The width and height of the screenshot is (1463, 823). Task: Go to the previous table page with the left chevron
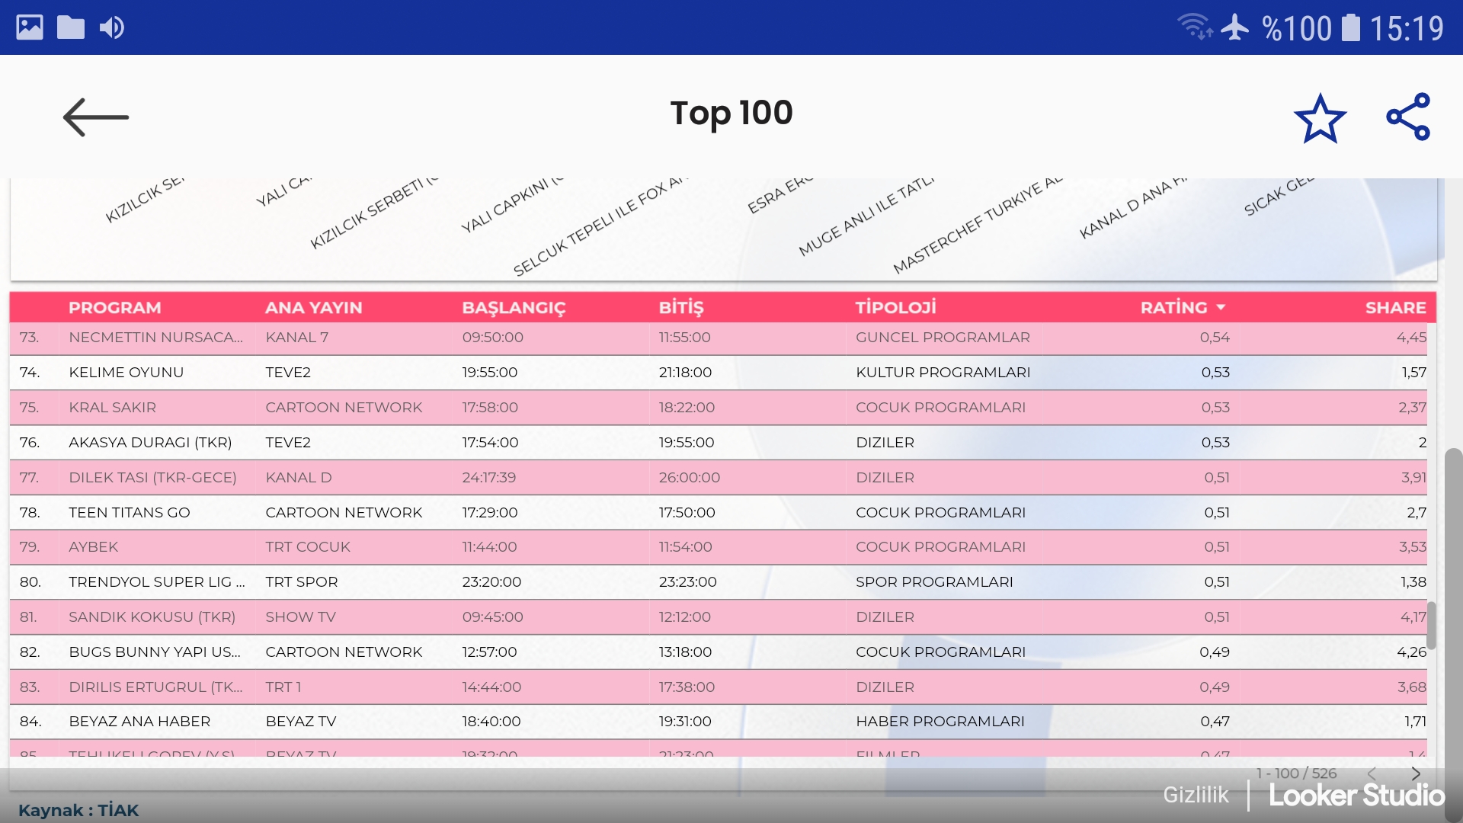(1372, 773)
